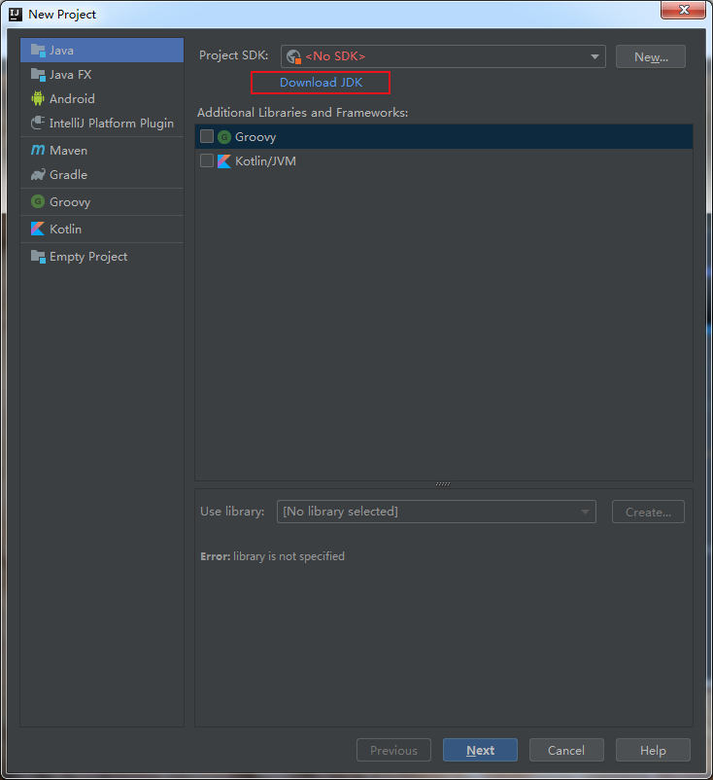713x780 pixels.
Task: Open the Project SDK dropdown arrow
Action: 594,56
